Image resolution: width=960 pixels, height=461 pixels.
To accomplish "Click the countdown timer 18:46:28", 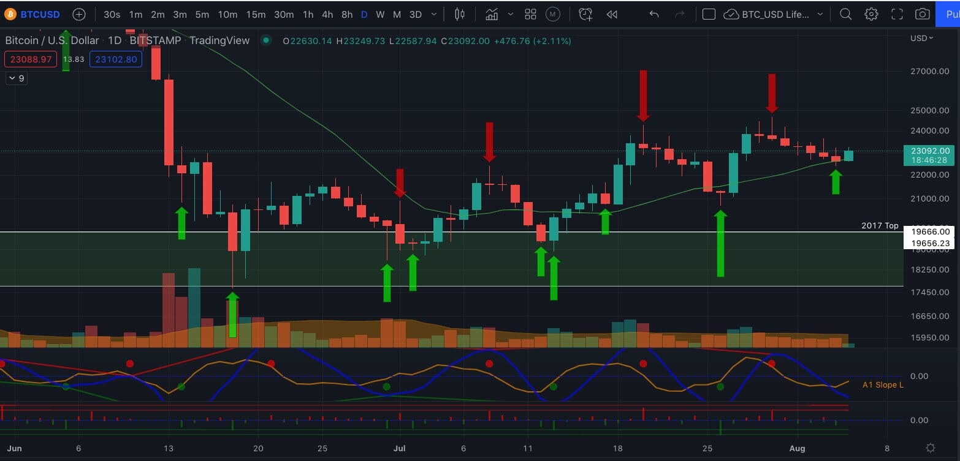I will 929,160.
